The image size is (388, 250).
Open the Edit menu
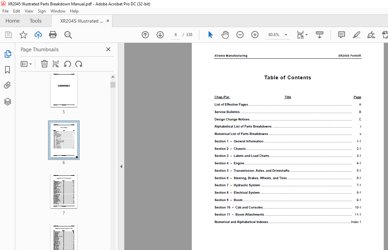click(17, 11)
